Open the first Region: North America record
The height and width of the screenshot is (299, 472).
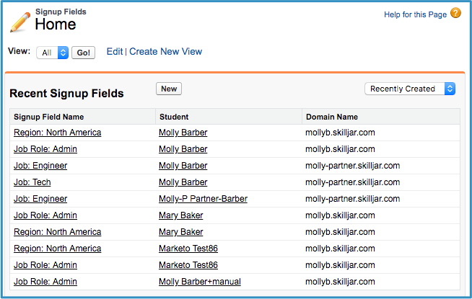coord(58,133)
